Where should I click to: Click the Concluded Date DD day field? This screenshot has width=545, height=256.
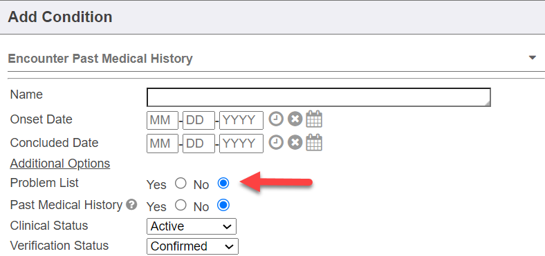[198, 144]
